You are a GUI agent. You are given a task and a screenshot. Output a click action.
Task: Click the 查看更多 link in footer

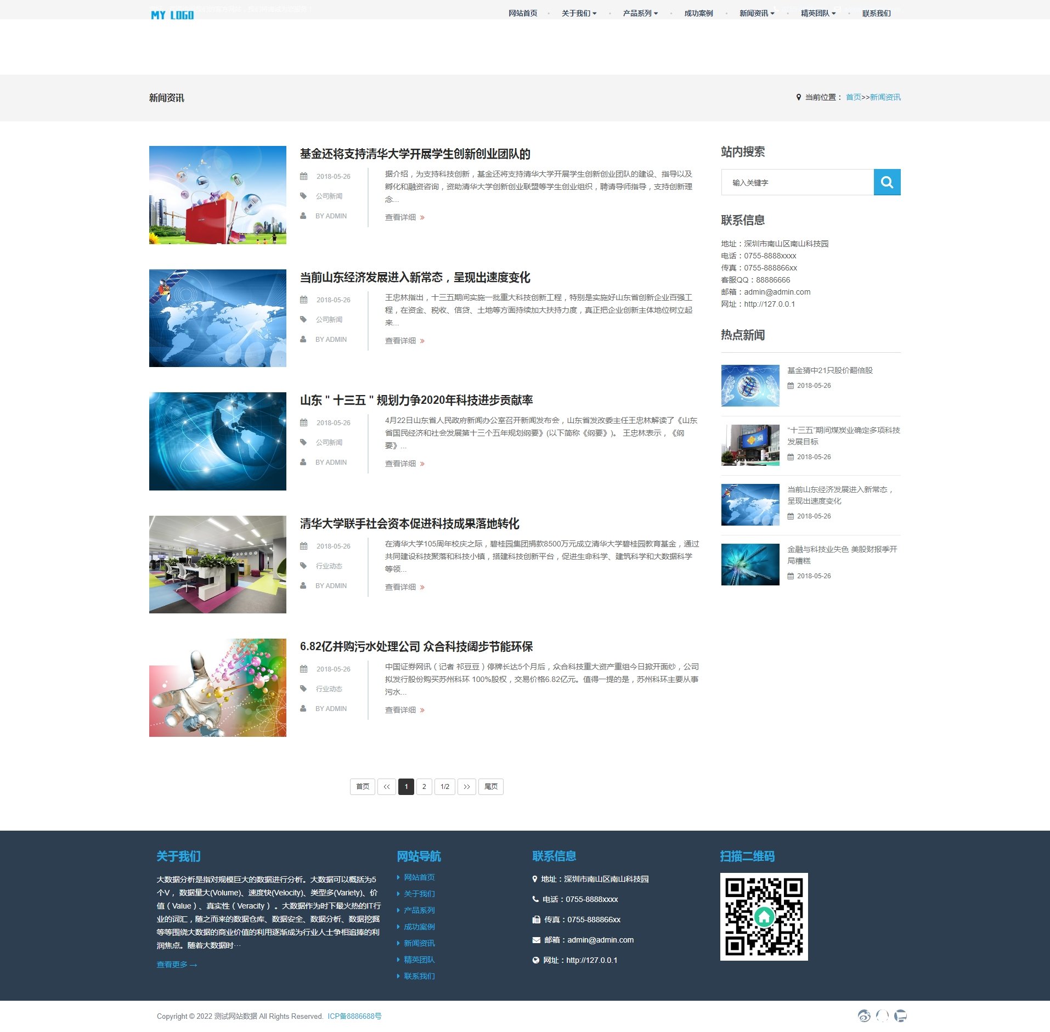click(x=177, y=965)
